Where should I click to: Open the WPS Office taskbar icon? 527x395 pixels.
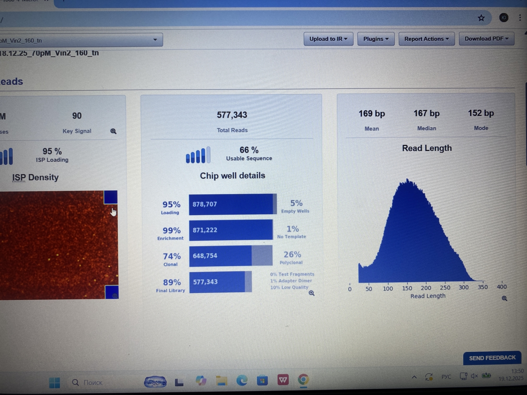point(283,381)
